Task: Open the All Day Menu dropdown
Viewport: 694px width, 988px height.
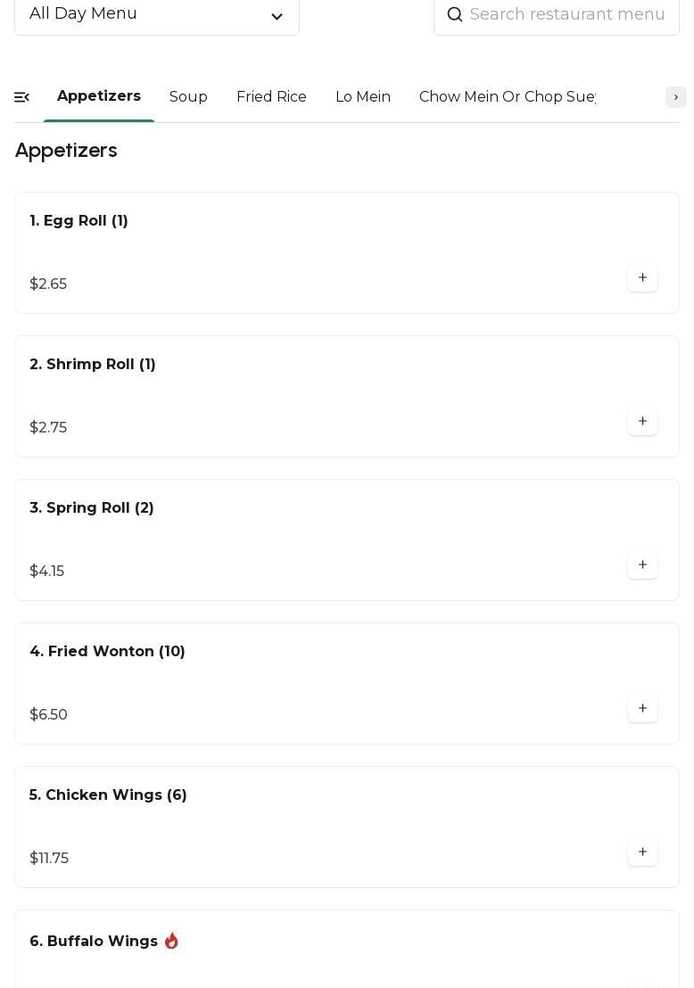Action: coord(156,14)
